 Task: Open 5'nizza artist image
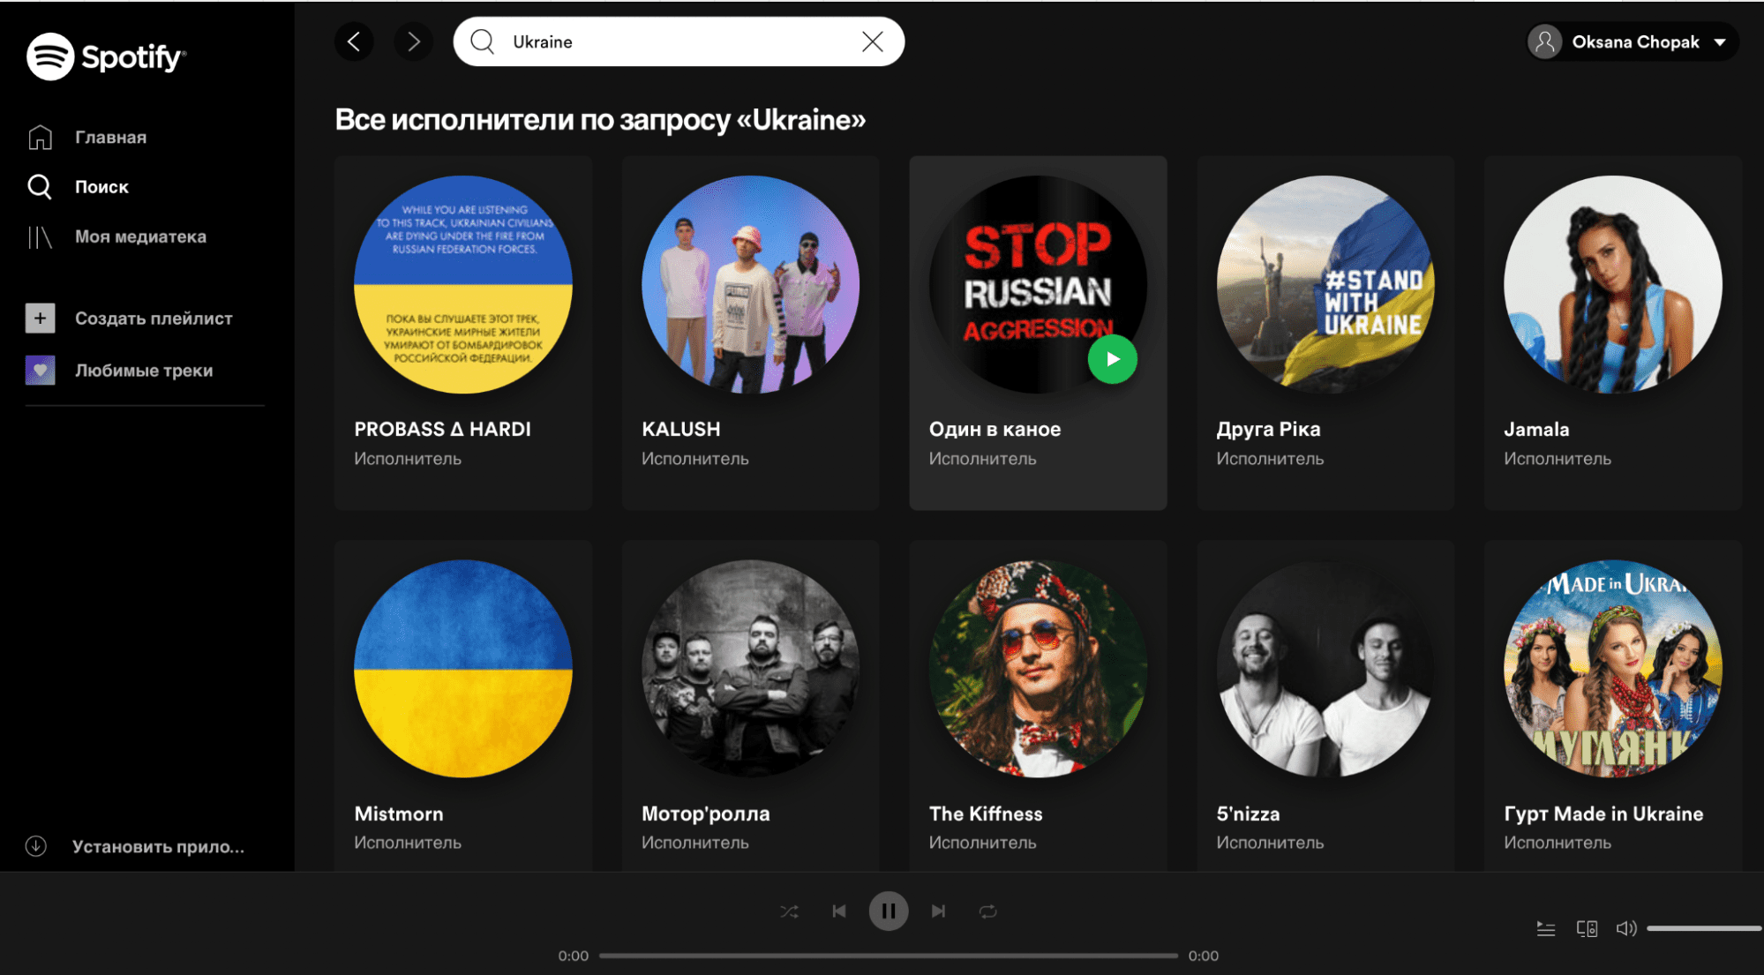[1325, 669]
